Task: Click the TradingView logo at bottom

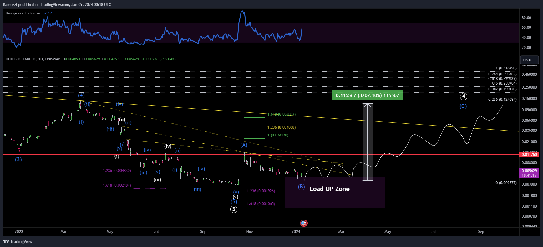Action: click(x=18, y=241)
